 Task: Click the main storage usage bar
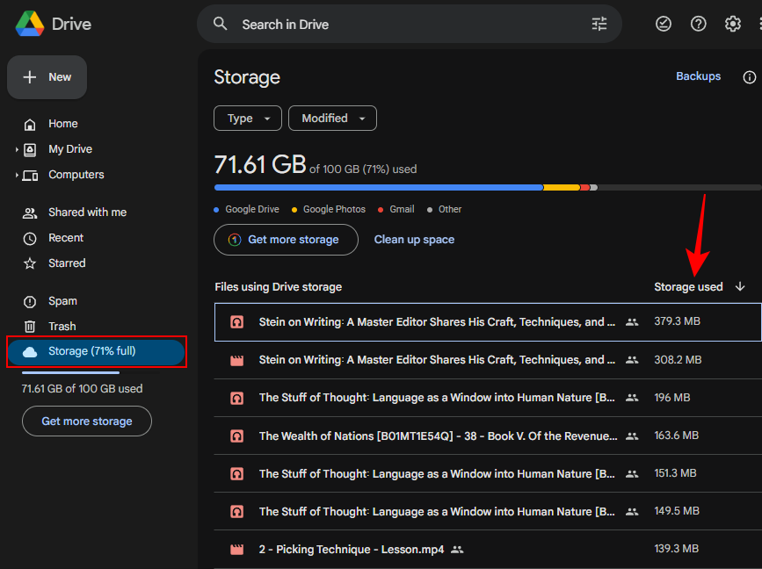pos(488,187)
